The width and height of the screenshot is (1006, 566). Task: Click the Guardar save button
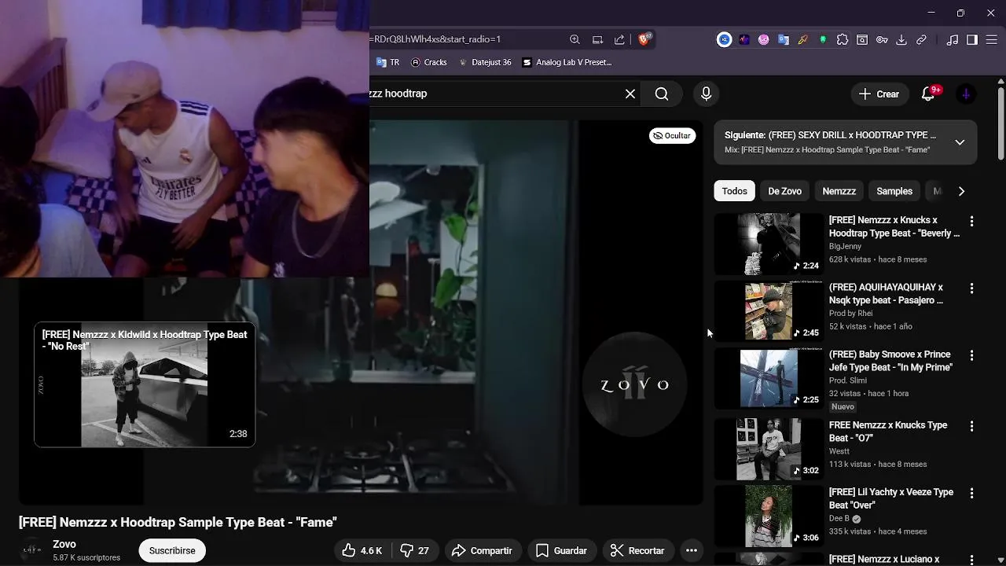coord(561,550)
